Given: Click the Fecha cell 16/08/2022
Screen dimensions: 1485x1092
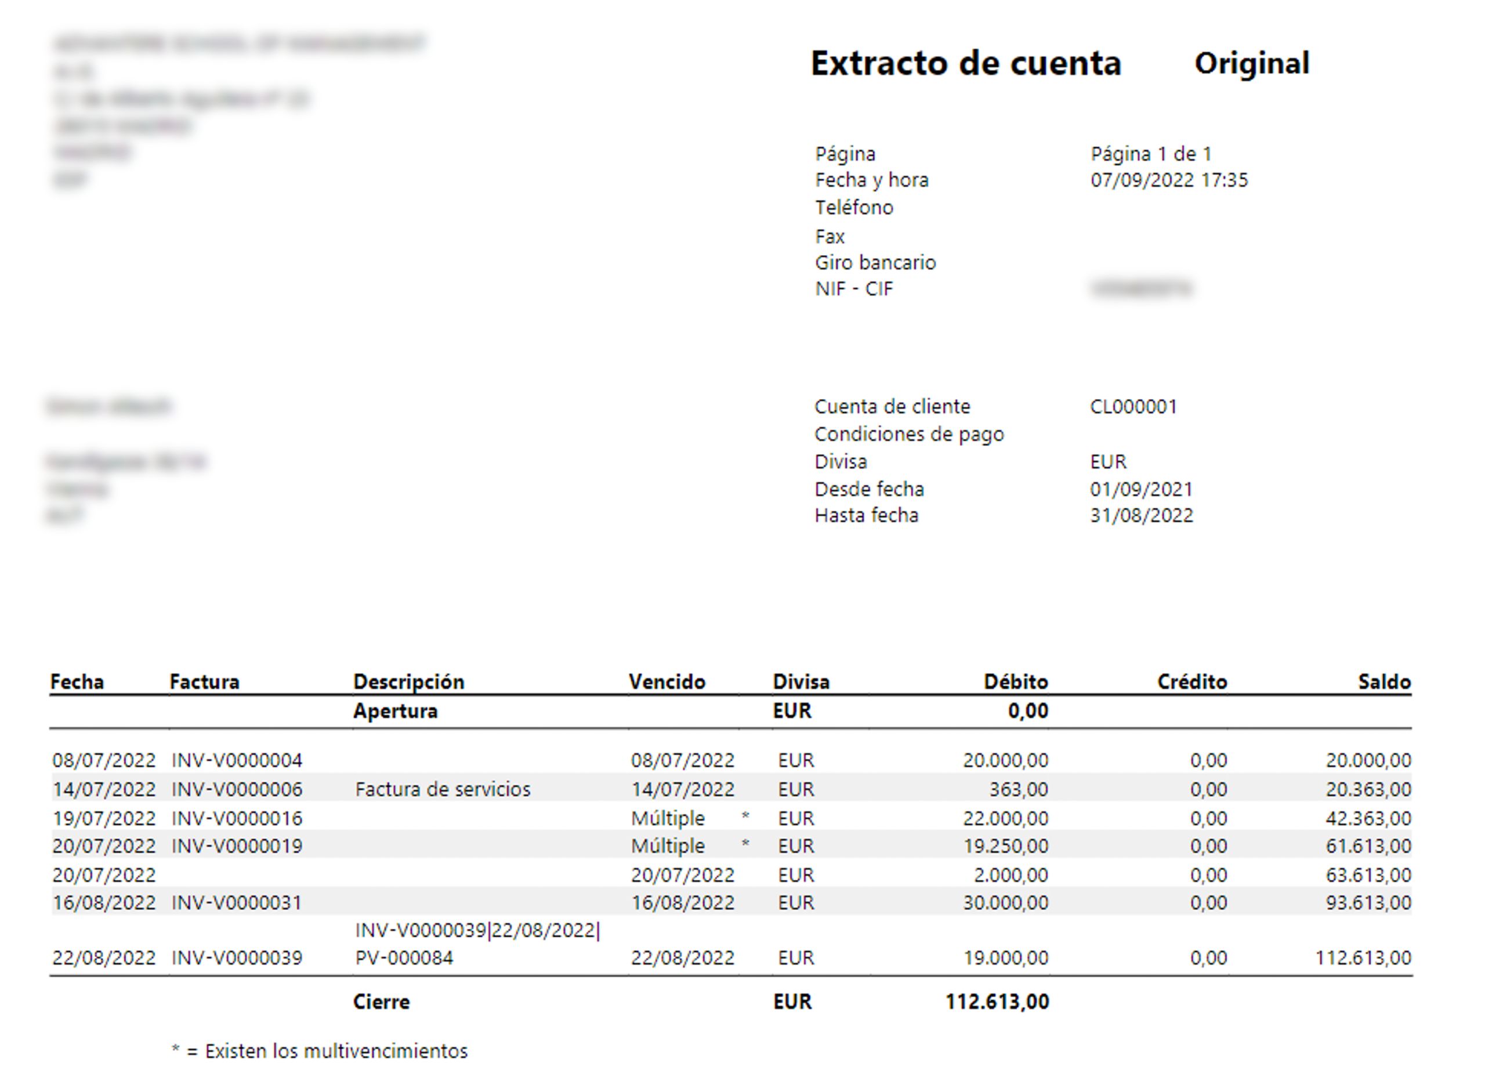Looking at the screenshot, I should (104, 903).
